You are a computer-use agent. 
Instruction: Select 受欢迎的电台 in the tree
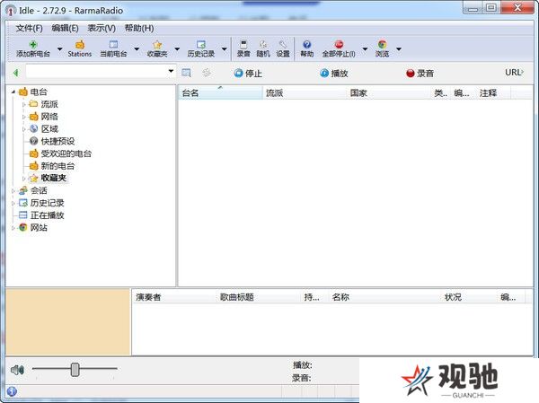point(66,153)
